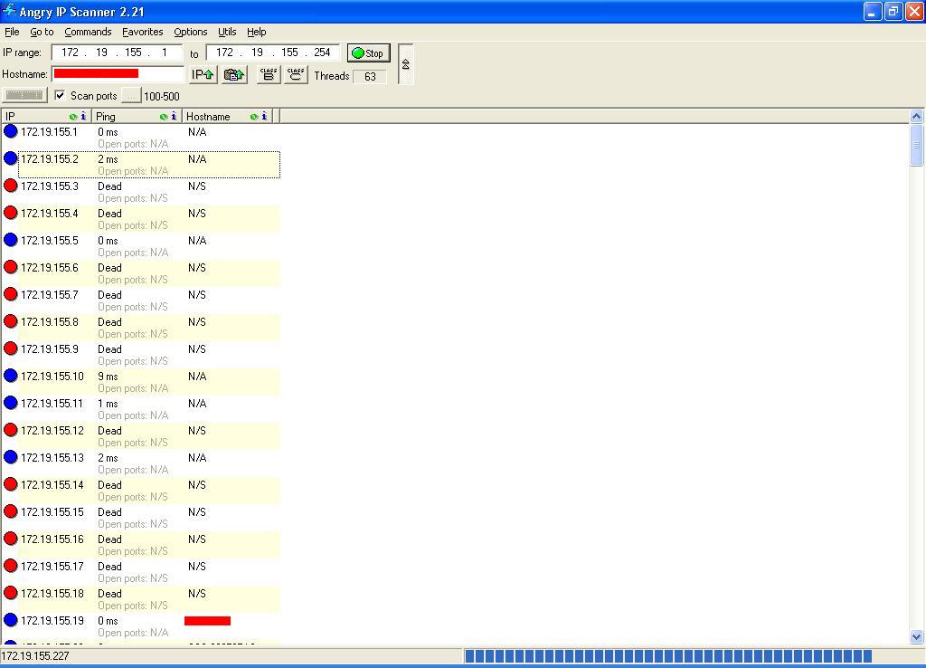
Task: Click the '9 ms' ping value
Action: [x=108, y=377]
